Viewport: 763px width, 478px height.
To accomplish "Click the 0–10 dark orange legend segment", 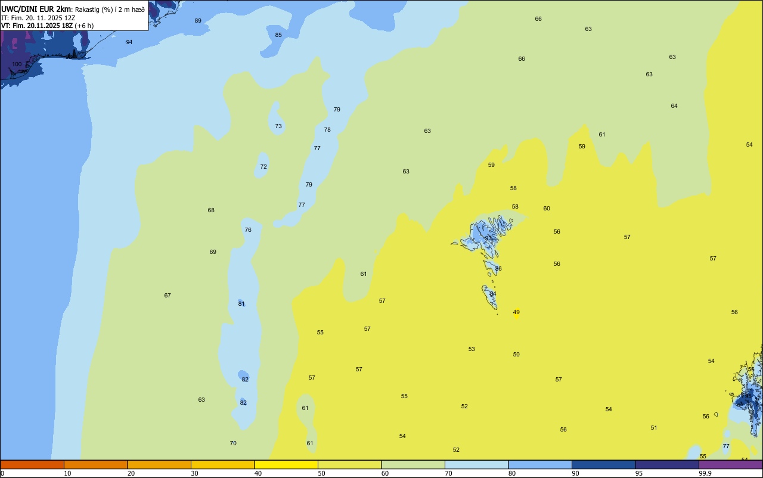I will pyautogui.click(x=32, y=464).
